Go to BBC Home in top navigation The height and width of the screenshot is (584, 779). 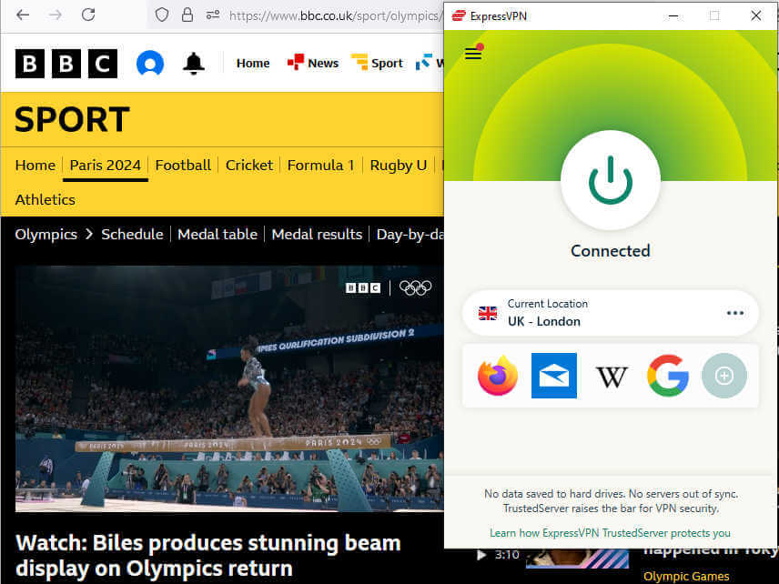[x=253, y=64]
